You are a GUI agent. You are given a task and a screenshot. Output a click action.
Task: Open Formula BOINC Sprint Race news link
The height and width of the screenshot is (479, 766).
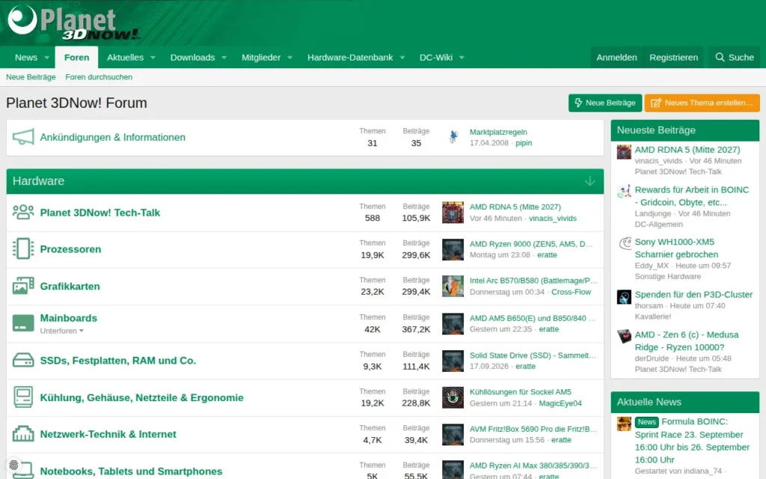692,440
